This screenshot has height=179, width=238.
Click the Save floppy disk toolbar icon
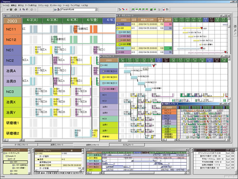(x=11, y=10)
